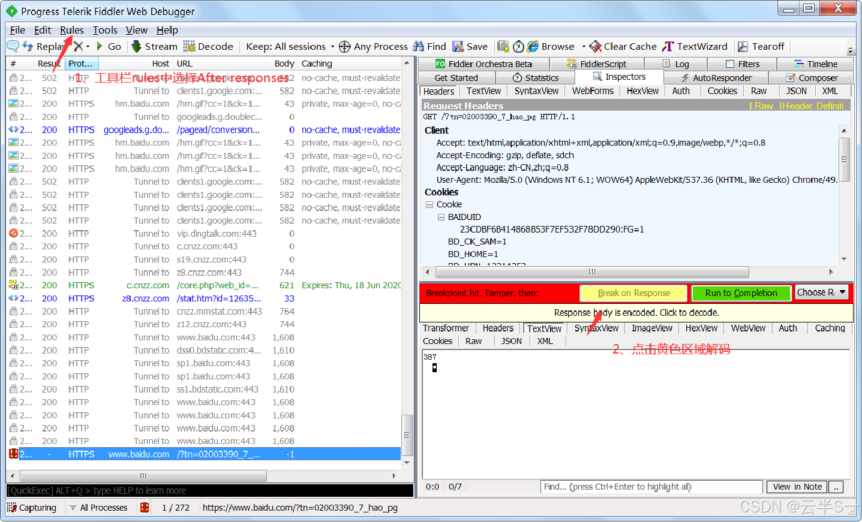Sort sessions by Protocol column header
The height and width of the screenshot is (522, 862).
[81, 64]
